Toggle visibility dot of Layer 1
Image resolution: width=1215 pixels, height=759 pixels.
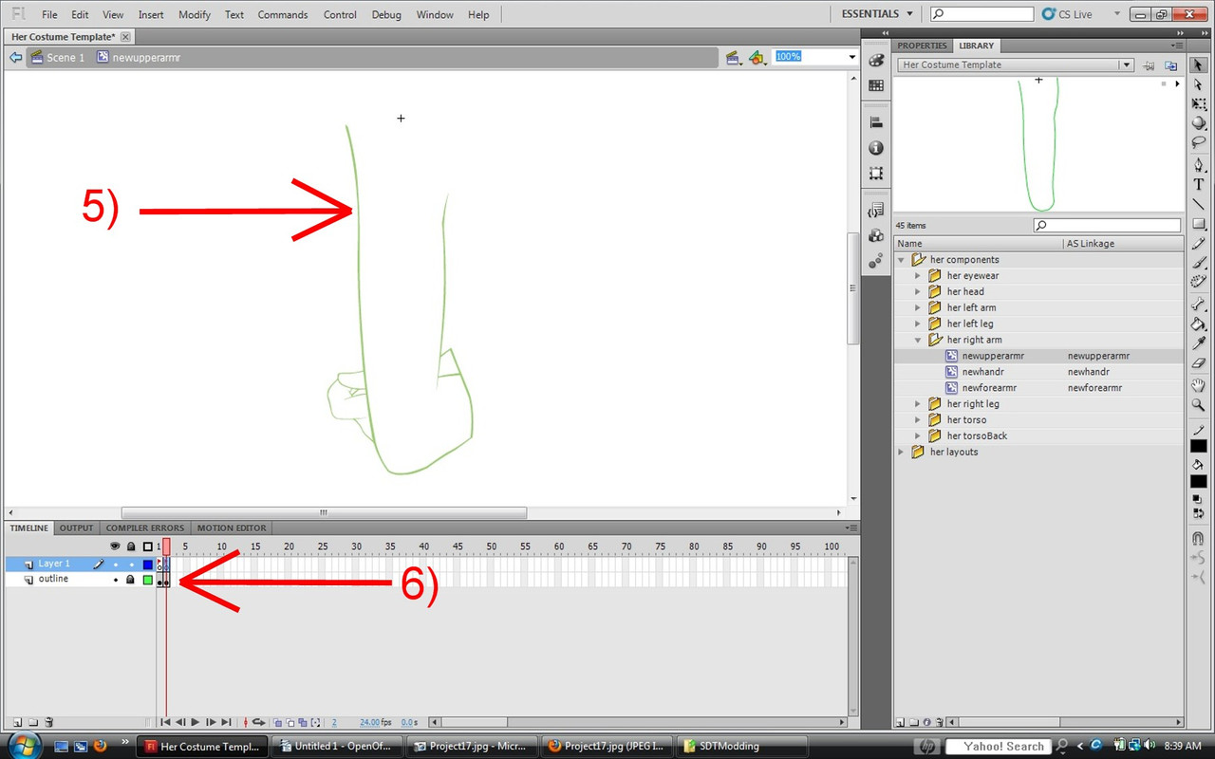pos(116,564)
